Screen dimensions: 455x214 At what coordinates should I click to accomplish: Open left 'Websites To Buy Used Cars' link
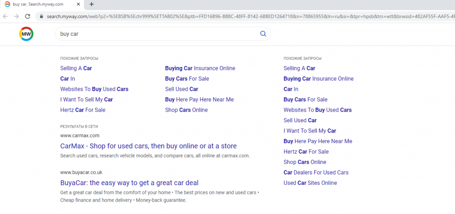click(94, 89)
